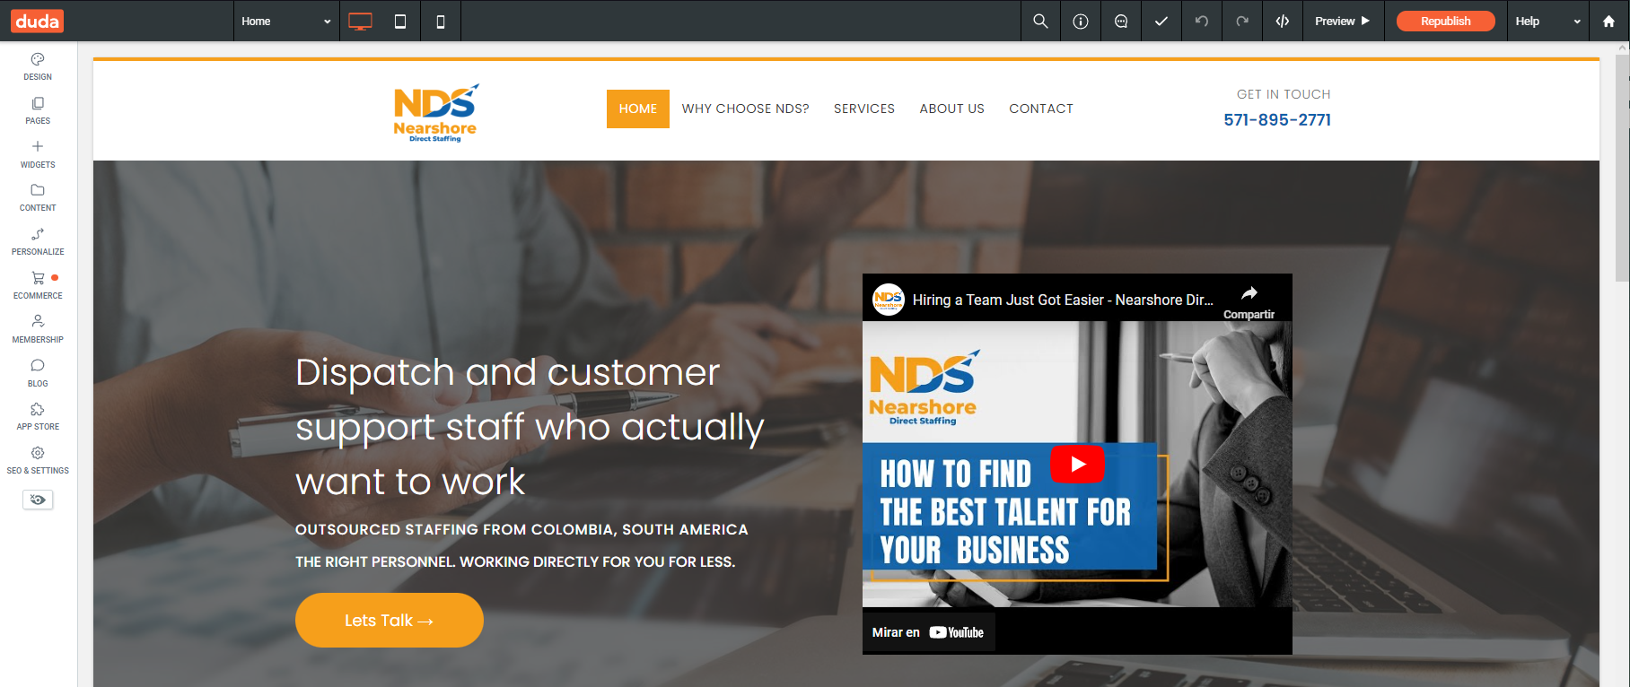Click the Republish button

pyautogui.click(x=1445, y=21)
